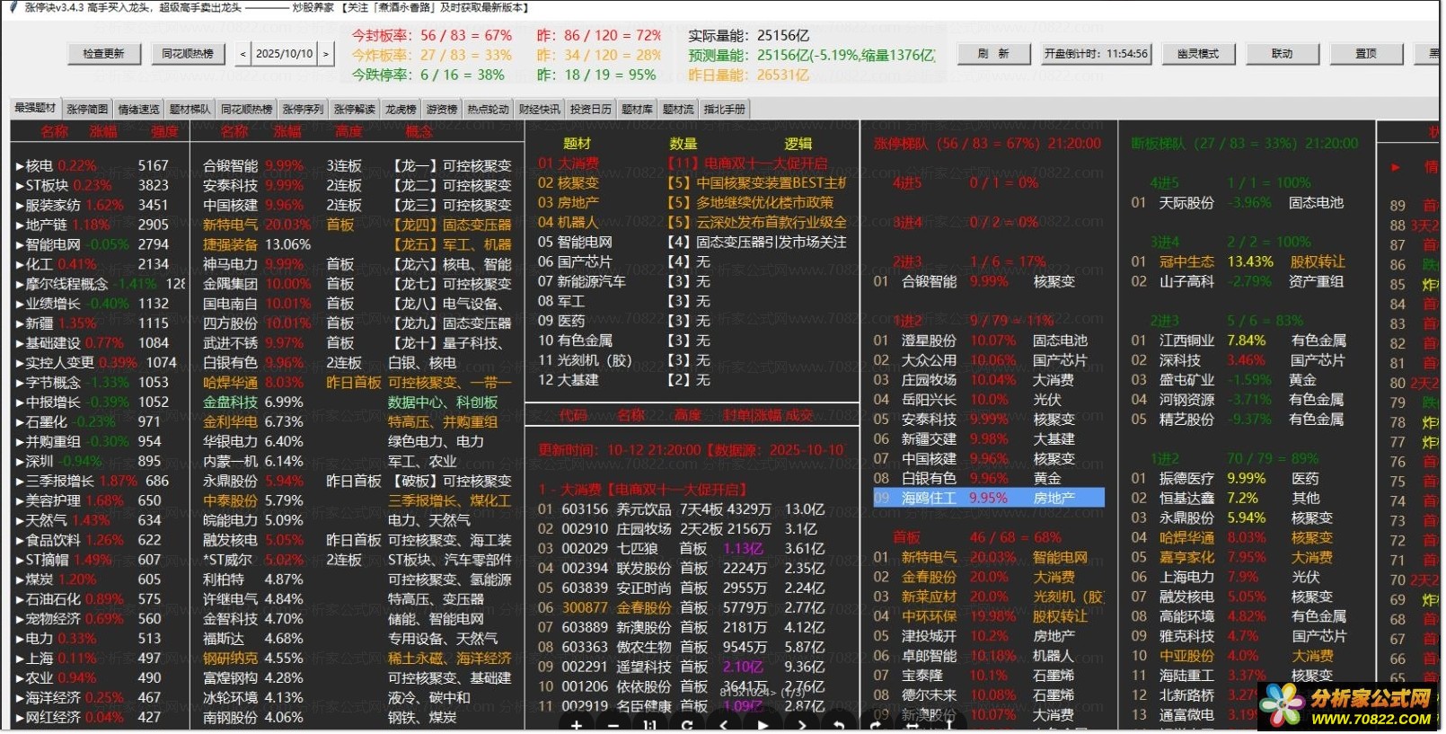Screen dimensions: 1446x734
Task: Click the red arrow icon in far-right panel header
Action: point(1395,167)
